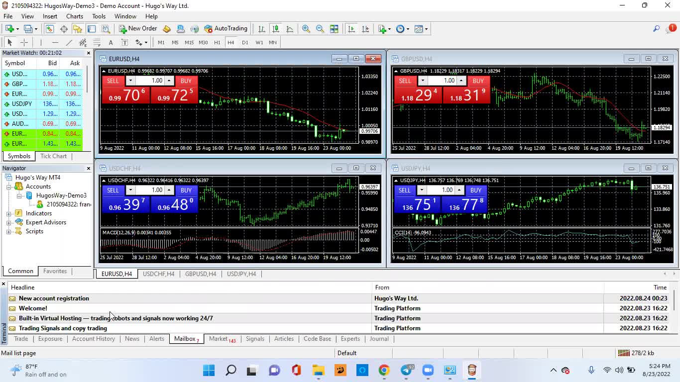This screenshot has height=382, width=680.
Task: Select the Draw Text tool
Action: (111, 42)
